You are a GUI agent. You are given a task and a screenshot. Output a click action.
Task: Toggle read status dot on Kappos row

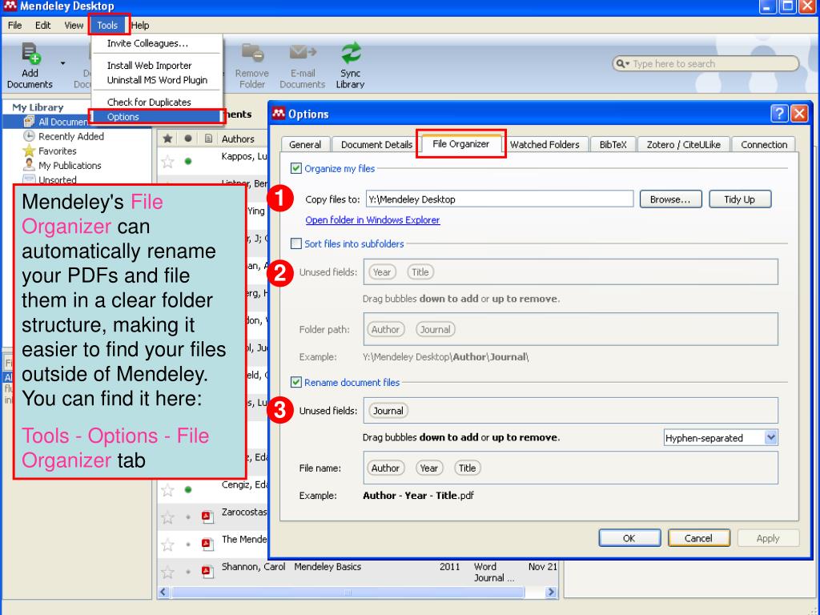coord(187,161)
